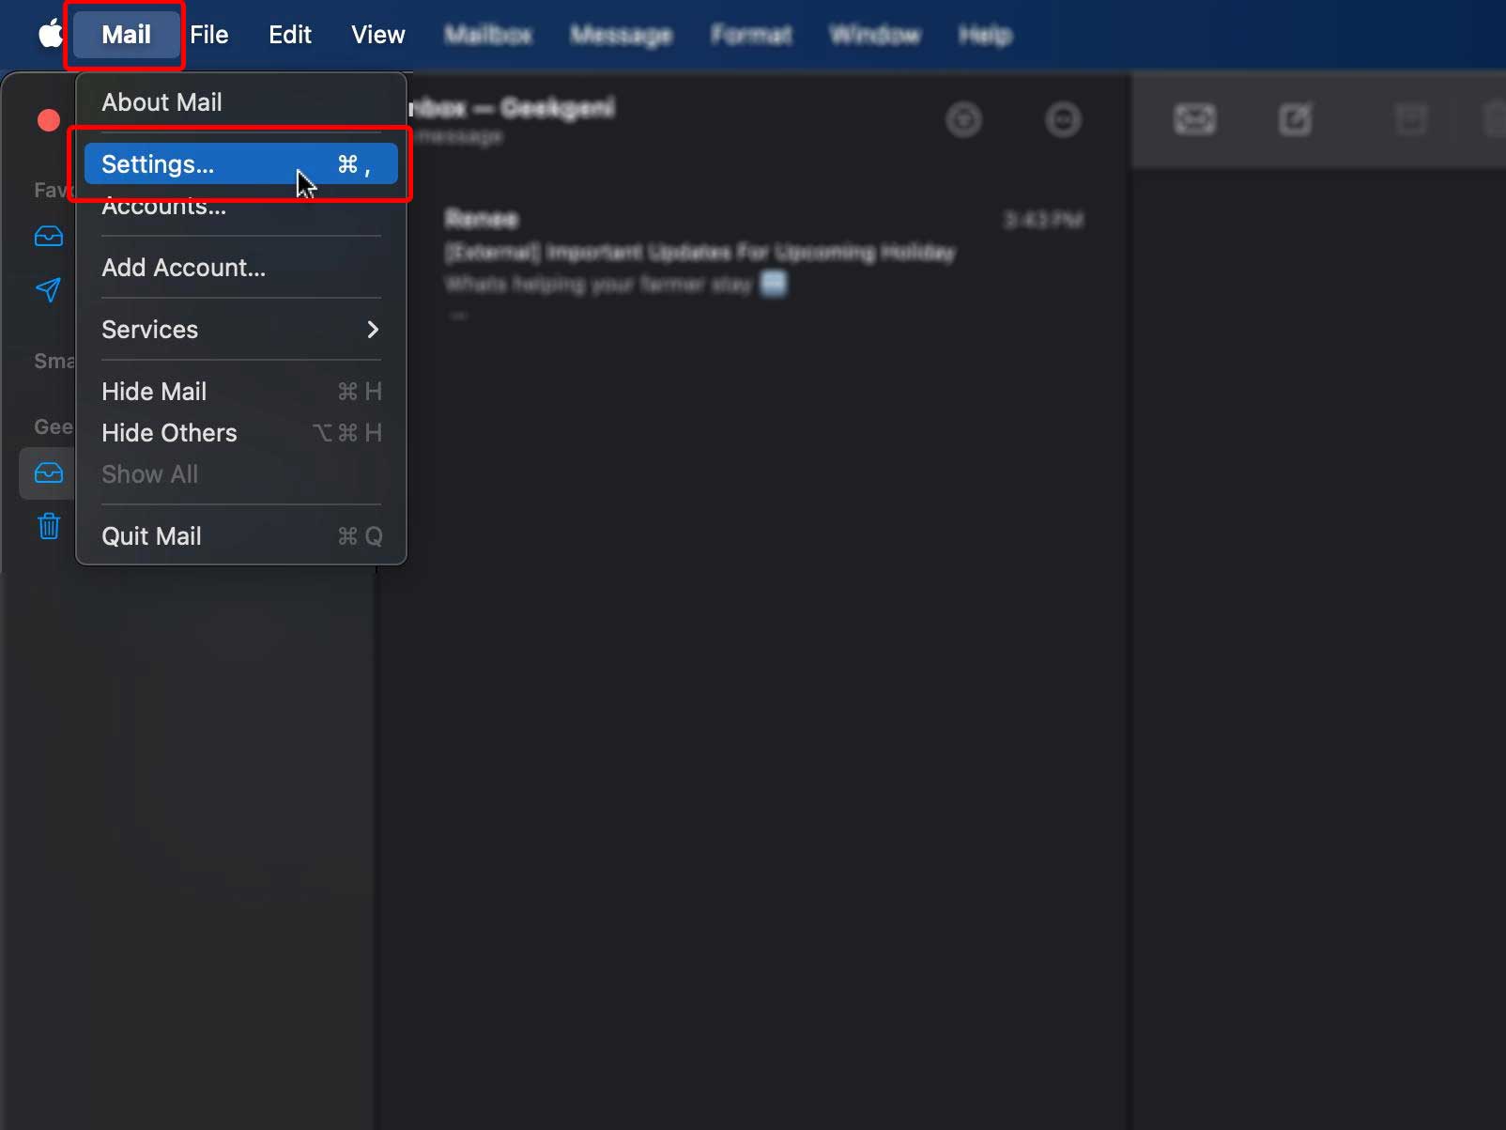Choose Quit Mail
The image size is (1506, 1130).
[x=241, y=536]
